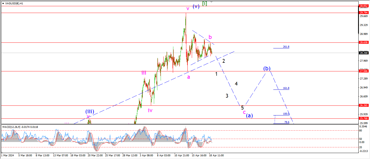
Task: Click the '18 Apr 11:00' date on time axis
Action: tap(216, 156)
